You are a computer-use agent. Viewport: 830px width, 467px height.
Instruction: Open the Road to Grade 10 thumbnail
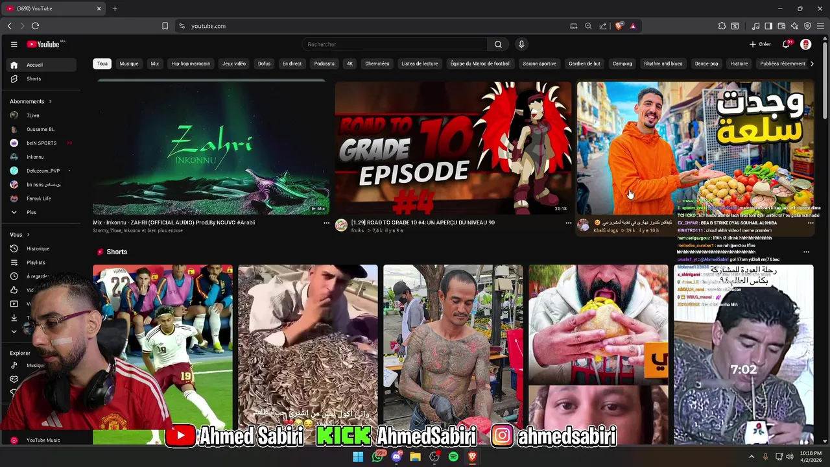click(453, 147)
